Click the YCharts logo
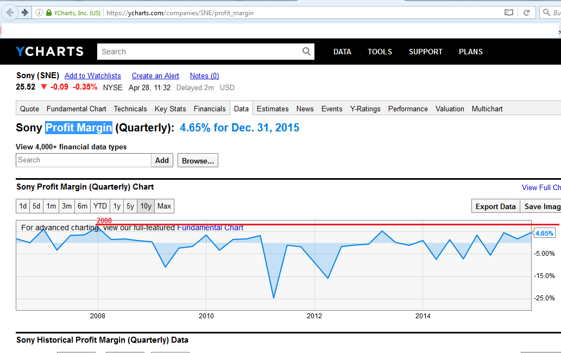Screen dimensions: 561x353 pos(49,52)
